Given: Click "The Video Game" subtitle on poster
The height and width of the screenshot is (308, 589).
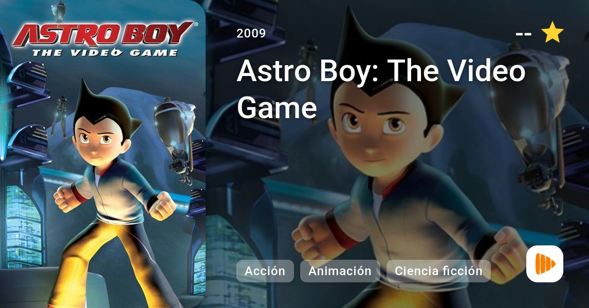Looking at the screenshot, I should (105, 53).
